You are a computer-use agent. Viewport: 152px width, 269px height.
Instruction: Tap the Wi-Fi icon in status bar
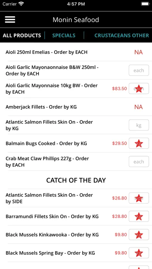pos(21,4)
